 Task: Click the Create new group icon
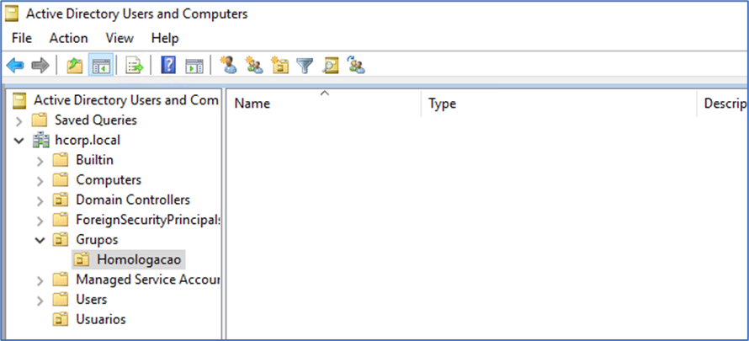pyautogui.click(x=253, y=65)
